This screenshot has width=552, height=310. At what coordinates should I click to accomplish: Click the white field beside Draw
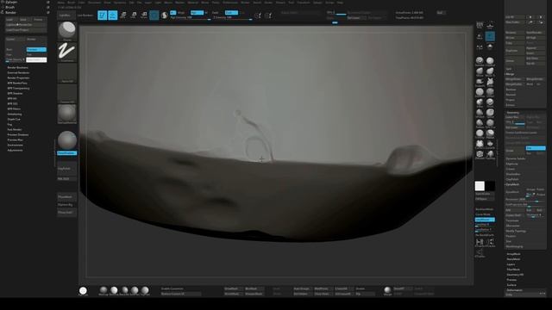point(36,59)
